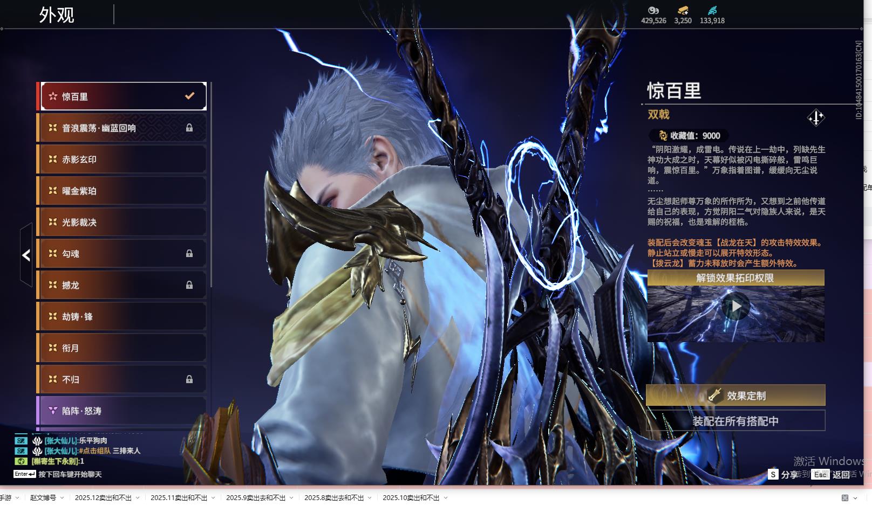Click the swirl icon before 收藏值
Viewport: 872px width, 506px height.
663,136
